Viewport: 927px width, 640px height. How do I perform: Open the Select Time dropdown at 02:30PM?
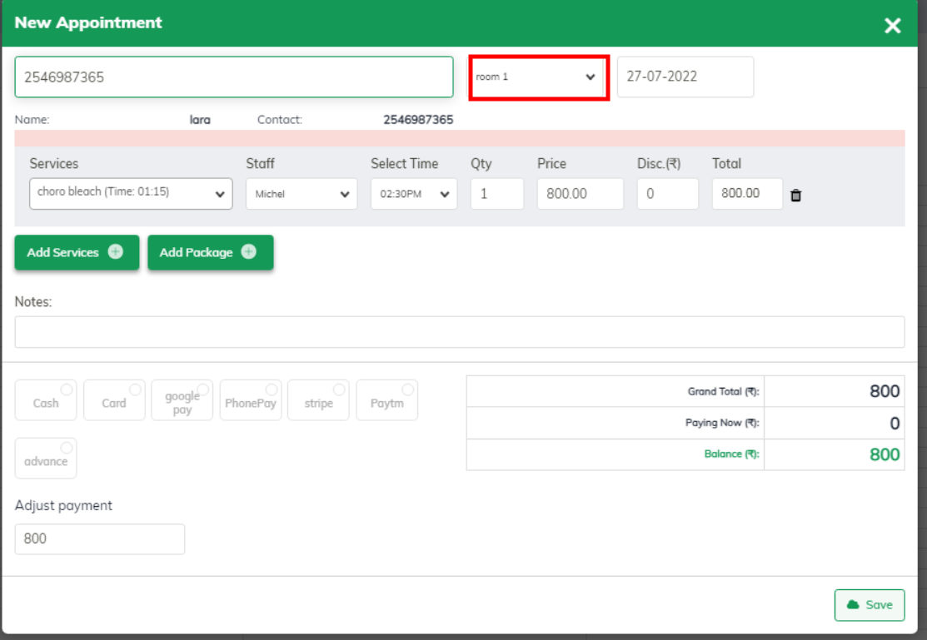[x=414, y=194]
